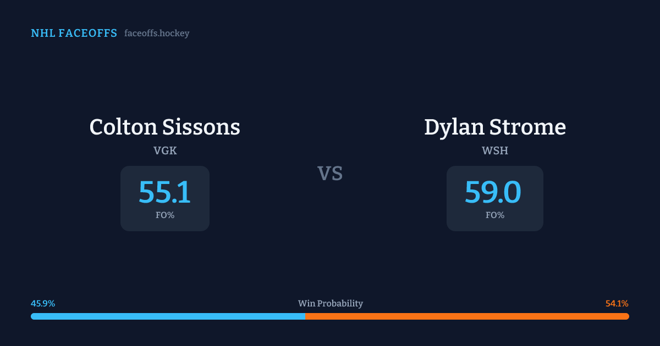Click the NHL FACEOFFS header title
The height and width of the screenshot is (346, 660).
click(x=74, y=34)
